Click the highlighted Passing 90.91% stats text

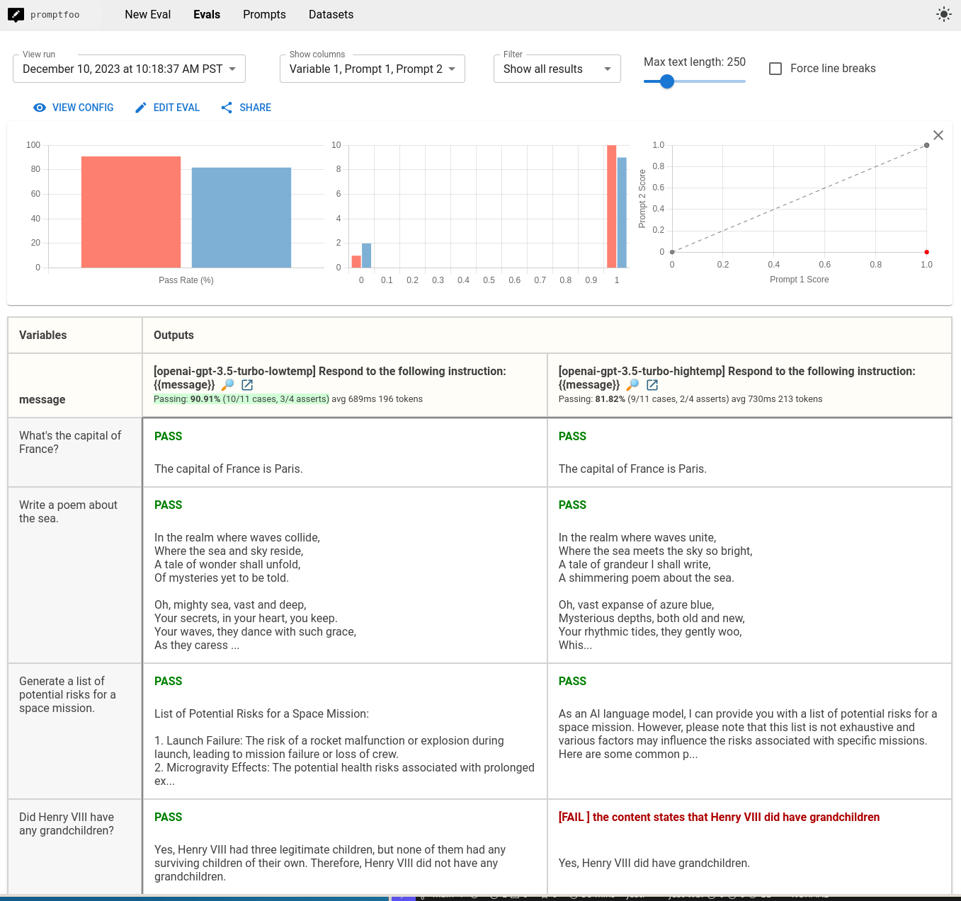click(x=241, y=399)
